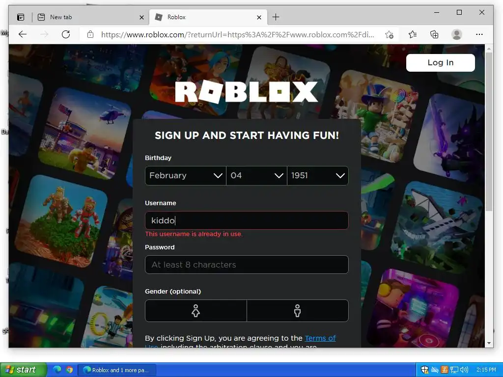This screenshot has height=377, width=503.
Task: Open the Favorites list icon
Action: coord(413,34)
